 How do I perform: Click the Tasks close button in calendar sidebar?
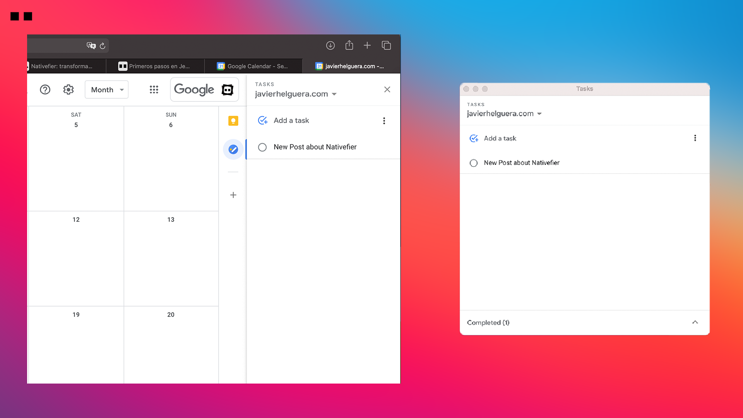click(387, 89)
